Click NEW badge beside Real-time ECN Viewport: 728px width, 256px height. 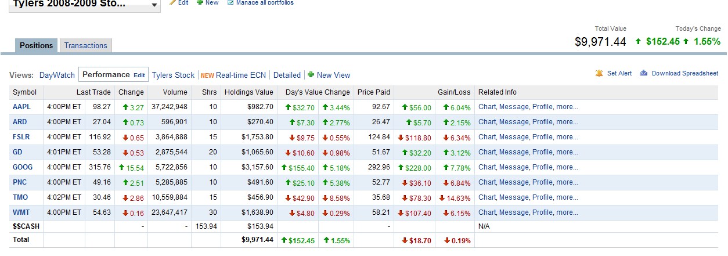pyautogui.click(x=207, y=75)
